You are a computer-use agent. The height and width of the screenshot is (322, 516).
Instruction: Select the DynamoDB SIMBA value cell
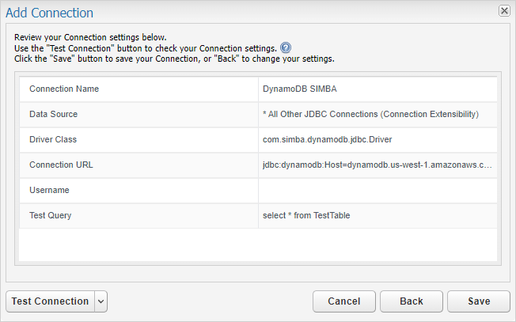coord(378,89)
